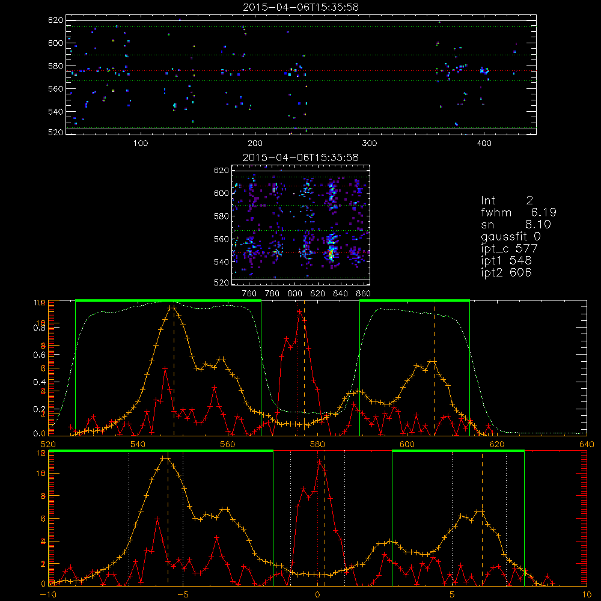Viewport: 601px width, 601px height.
Task: Select the 'gaussfit 0' readout text
Action: pyautogui.click(x=511, y=236)
